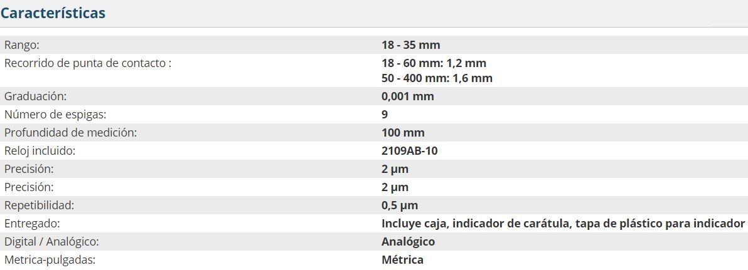Viewport: 748px width, 270px height.
Task: Click the Digital / Analógico row label
Action: (51, 242)
